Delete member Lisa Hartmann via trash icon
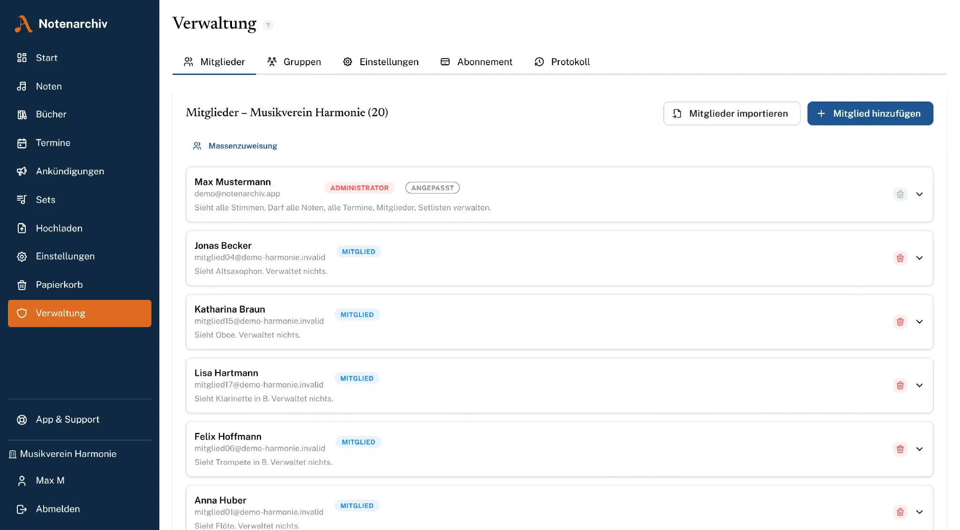The image size is (960, 530). [x=900, y=385]
